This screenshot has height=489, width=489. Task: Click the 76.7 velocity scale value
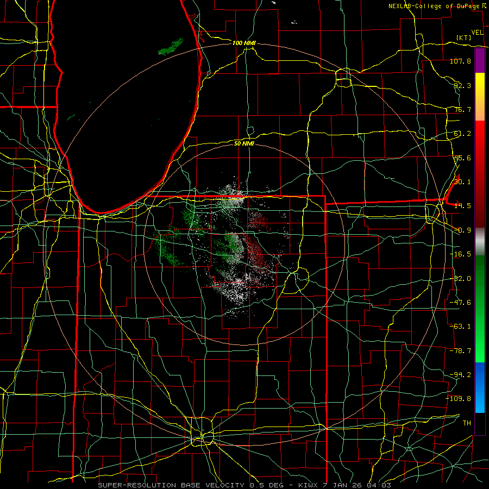462,109
